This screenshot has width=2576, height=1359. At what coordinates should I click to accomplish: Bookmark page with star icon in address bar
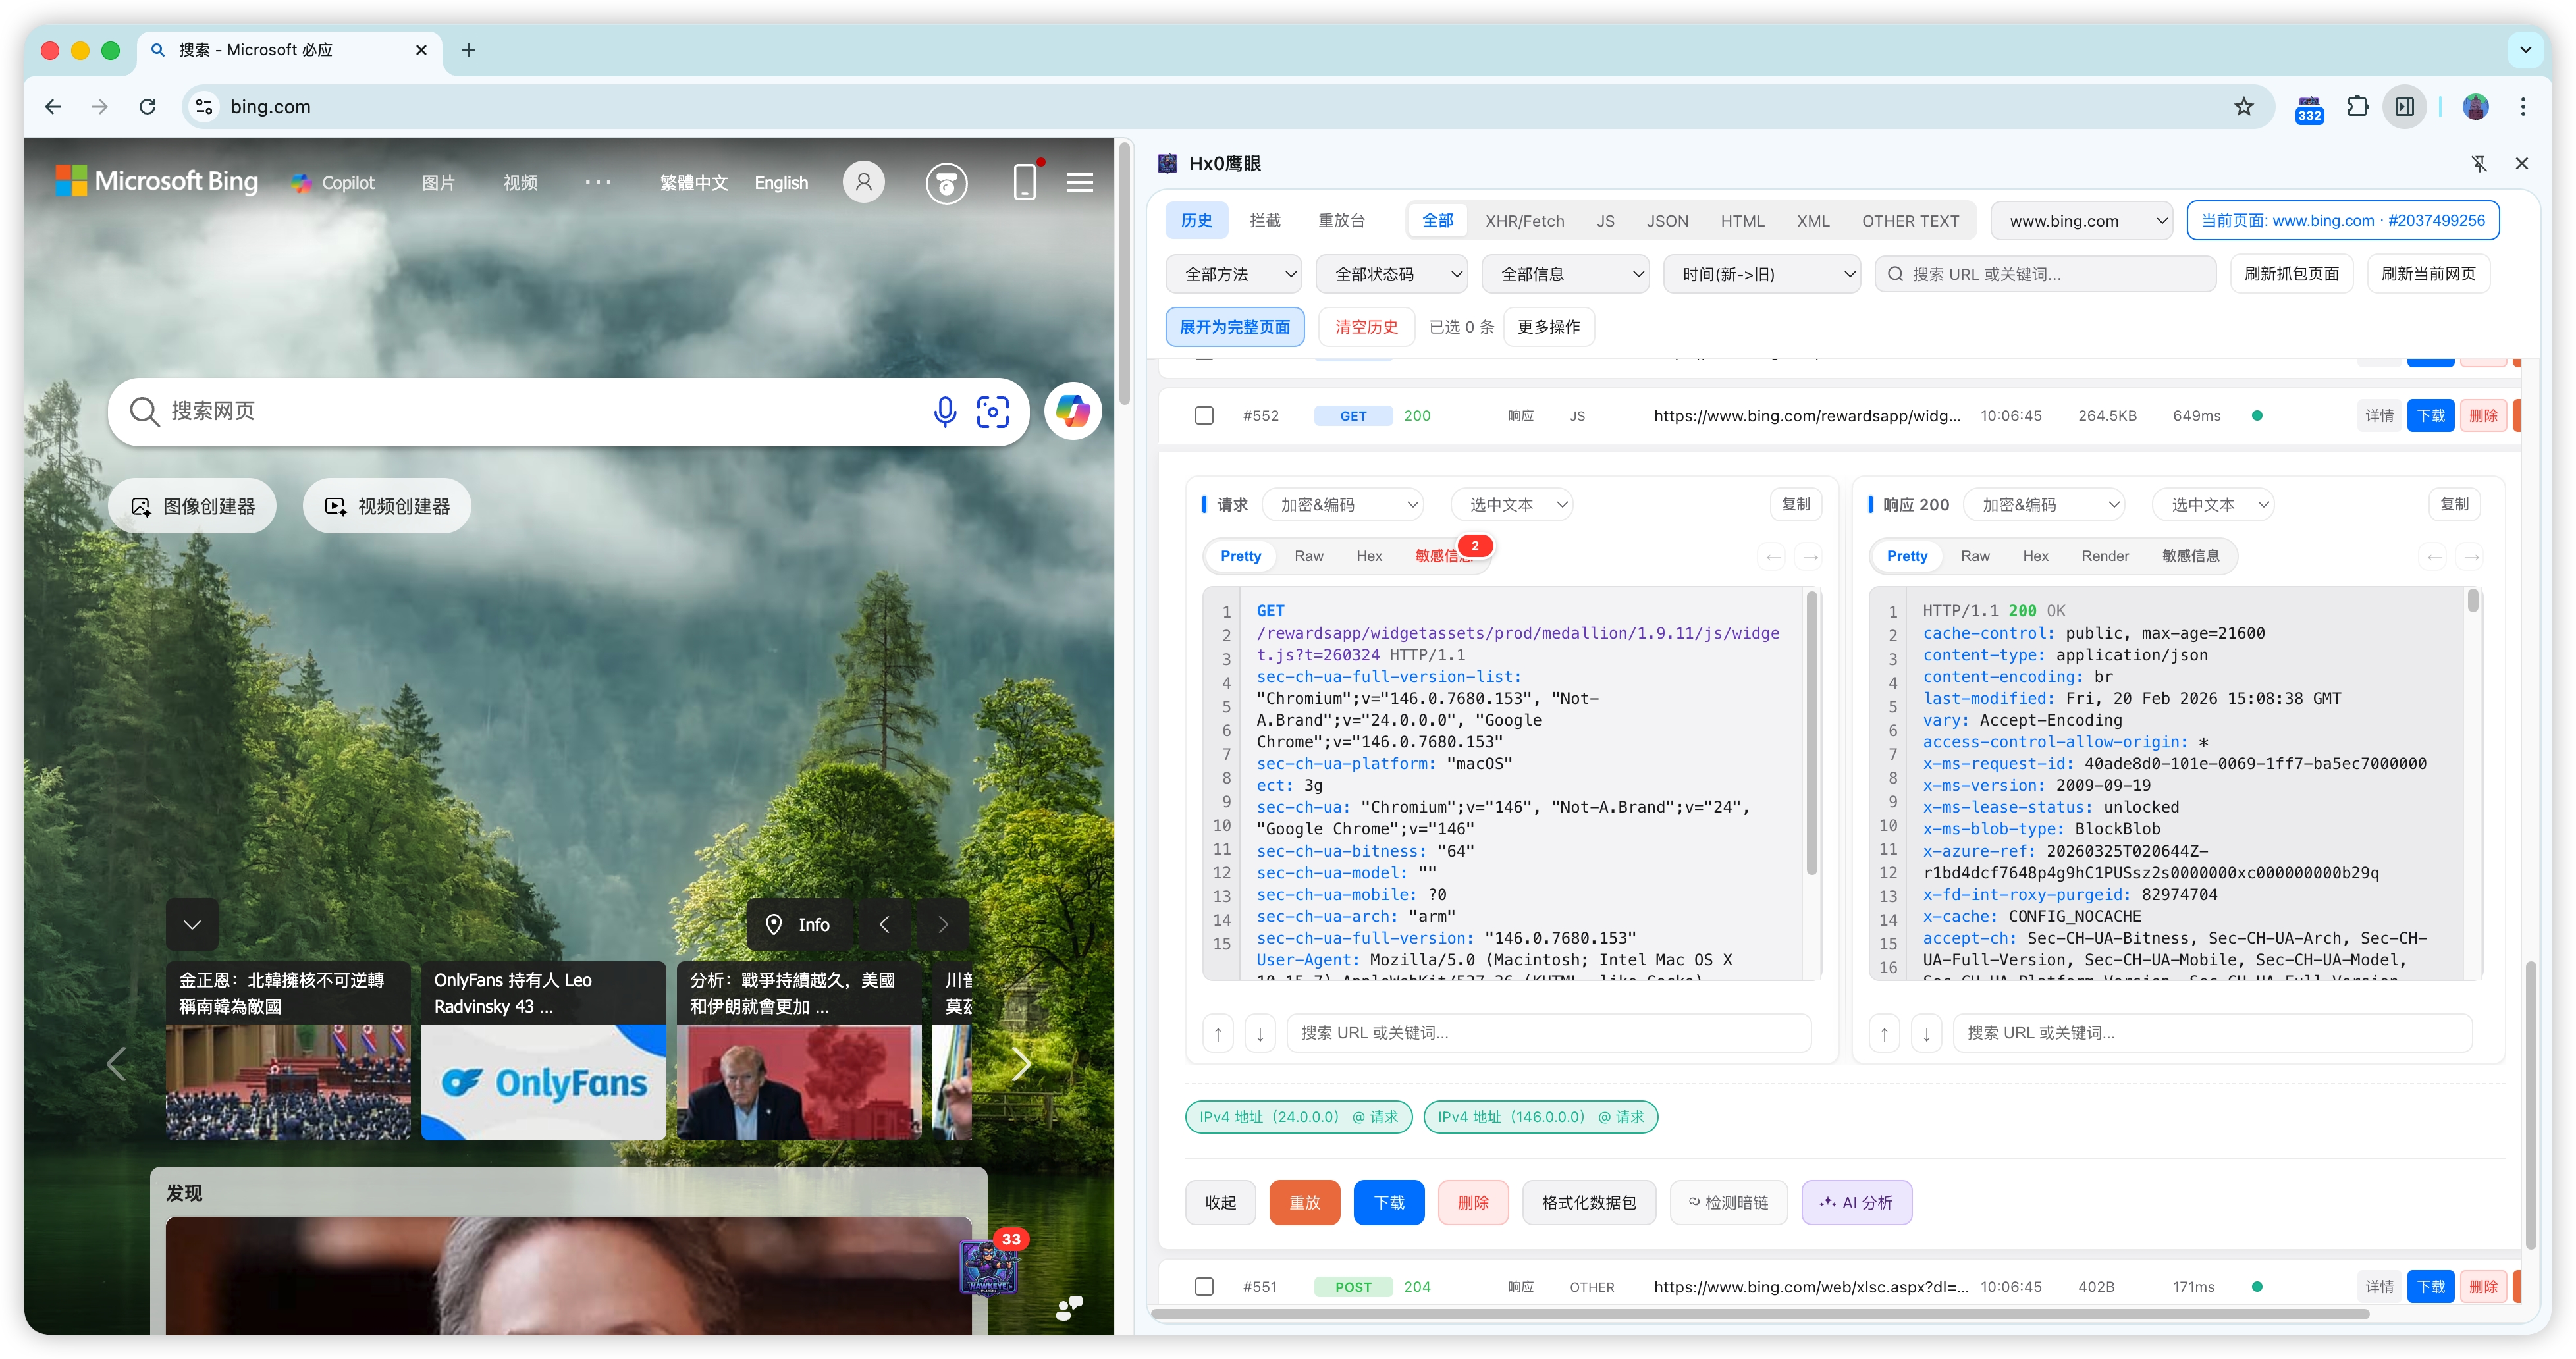point(2244,106)
